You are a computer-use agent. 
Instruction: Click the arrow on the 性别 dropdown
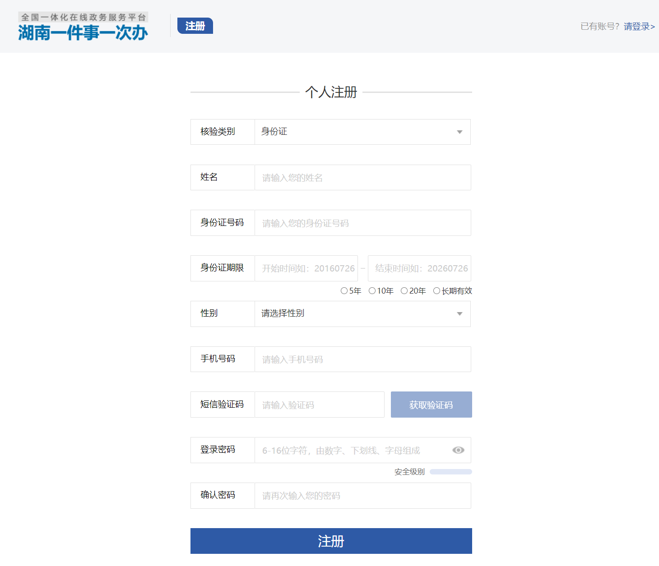tap(459, 314)
